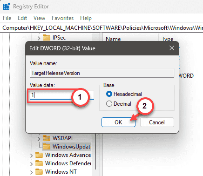203x176 pixels.
Task: Click the registry path address bar
Action: pyautogui.click(x=101, y=28)
